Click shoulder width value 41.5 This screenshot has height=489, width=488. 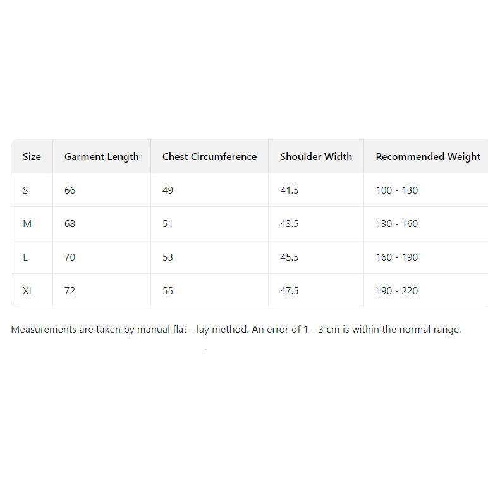click(289, 190)
